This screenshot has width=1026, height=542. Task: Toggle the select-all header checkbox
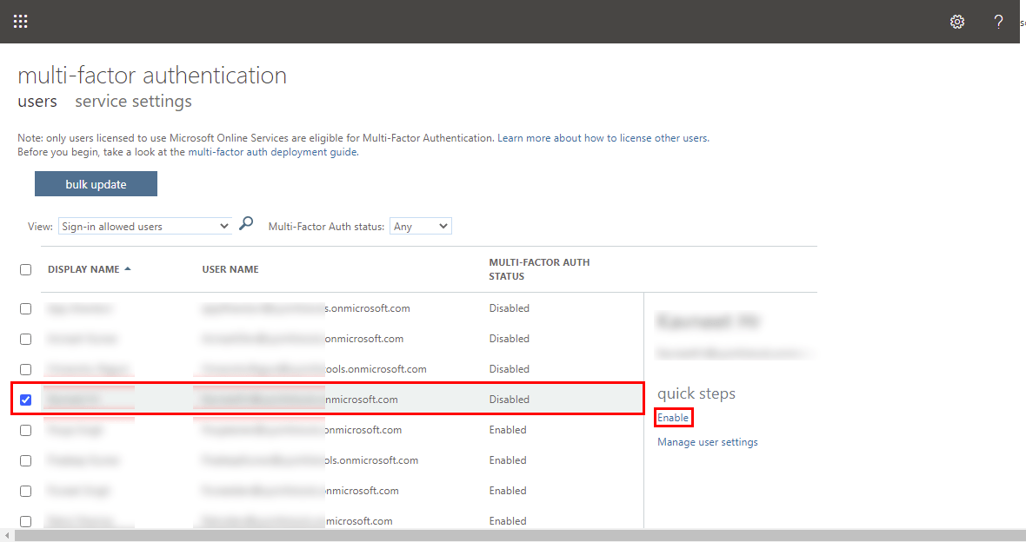click(25, 269)
